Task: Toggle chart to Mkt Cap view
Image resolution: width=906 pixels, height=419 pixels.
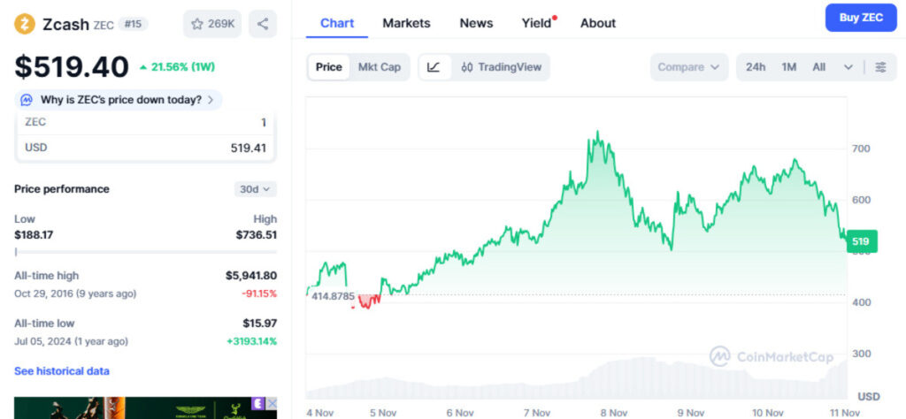Action: coord(379,67)
